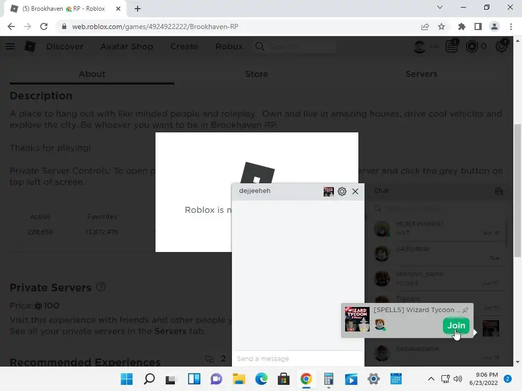This screenshot has height=391, width=522.
Task: Go to Avatar Shop
Action: pyautogui.click(x=126, y=46)
